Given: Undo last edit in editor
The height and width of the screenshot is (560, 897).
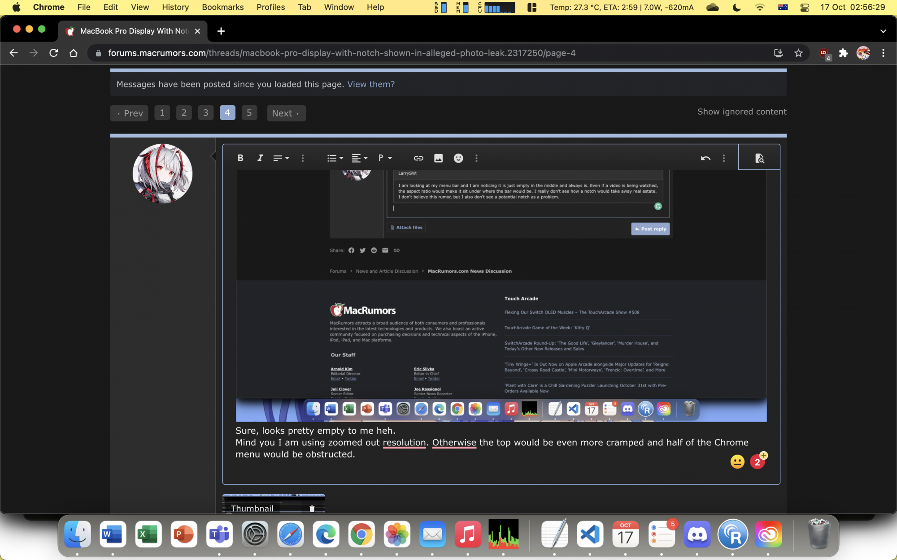Looking at the screenshot, I should [705, 158].
